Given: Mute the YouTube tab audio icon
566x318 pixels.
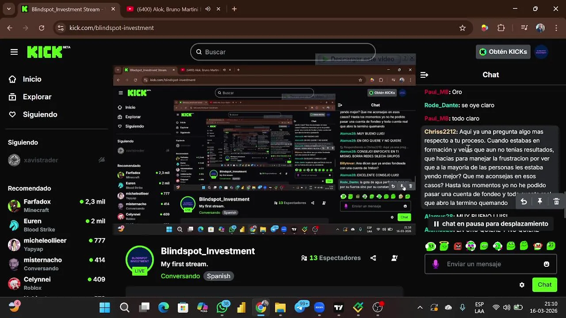Looking at the screenshot, I should tap(208, 9).
